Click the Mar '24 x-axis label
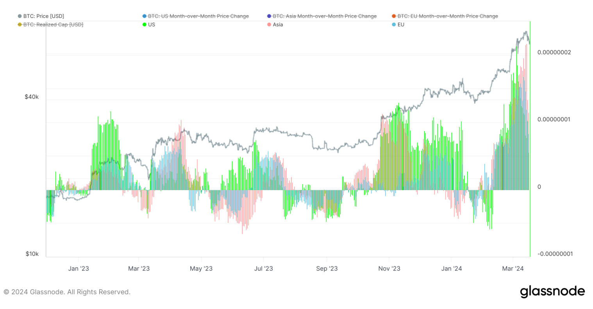Image resolution: width=593 pixels, height=309 pixels. coord(513,268)
